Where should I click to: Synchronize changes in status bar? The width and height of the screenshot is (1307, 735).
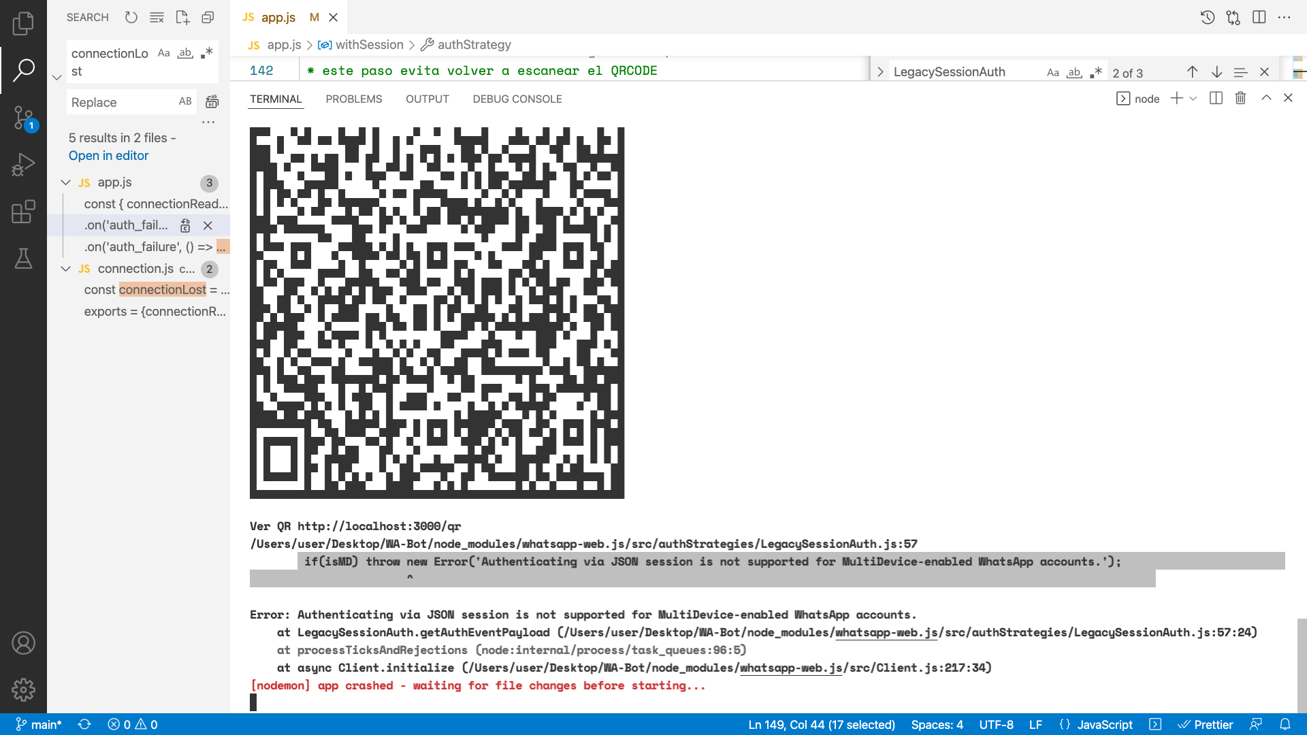(84, 725)
